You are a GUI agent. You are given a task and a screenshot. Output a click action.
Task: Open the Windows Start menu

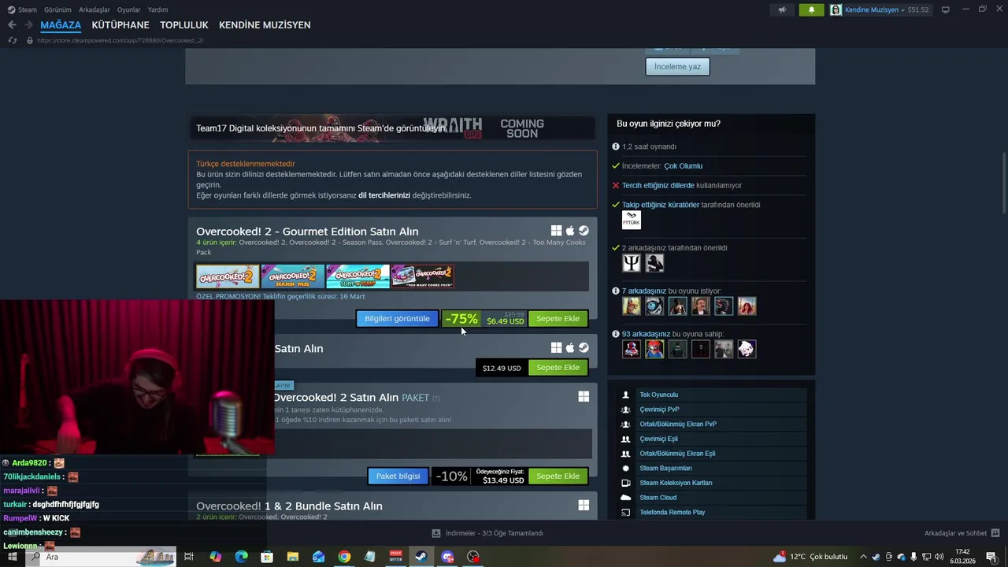pyautogui.click(x=12, y=557)
